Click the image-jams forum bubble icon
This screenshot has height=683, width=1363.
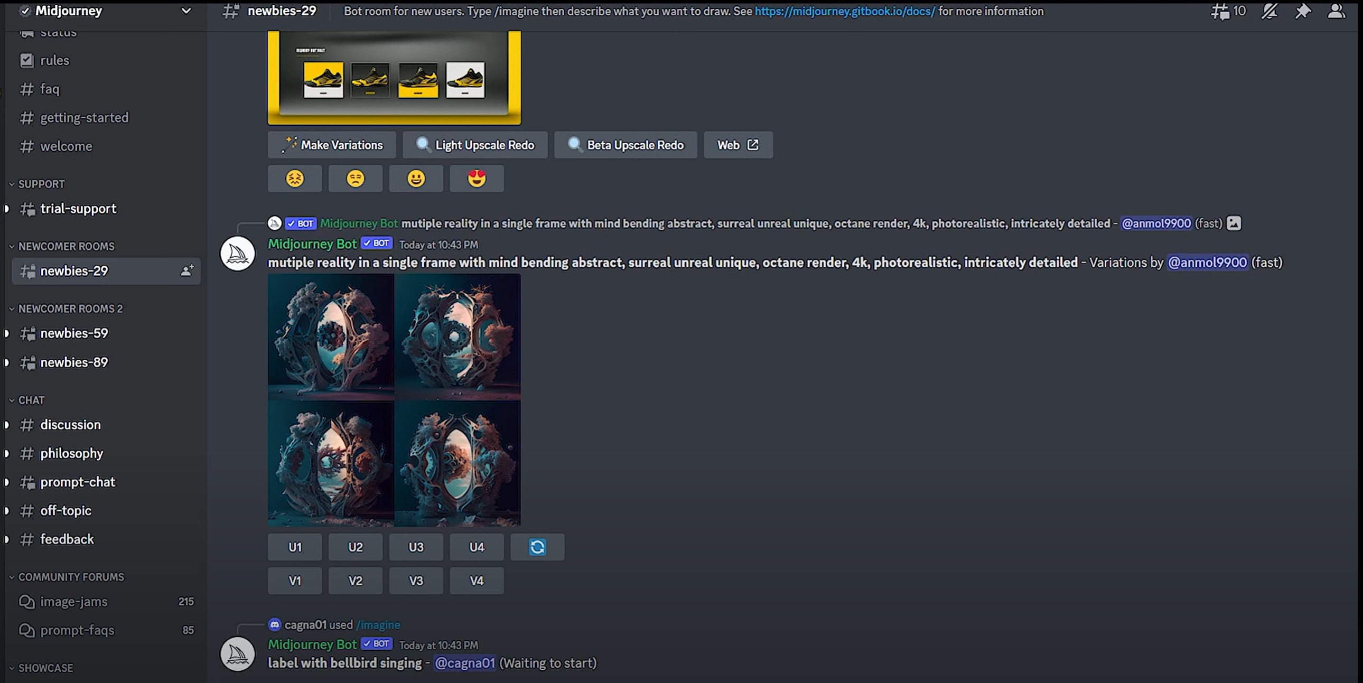click(x=26, y=602)
